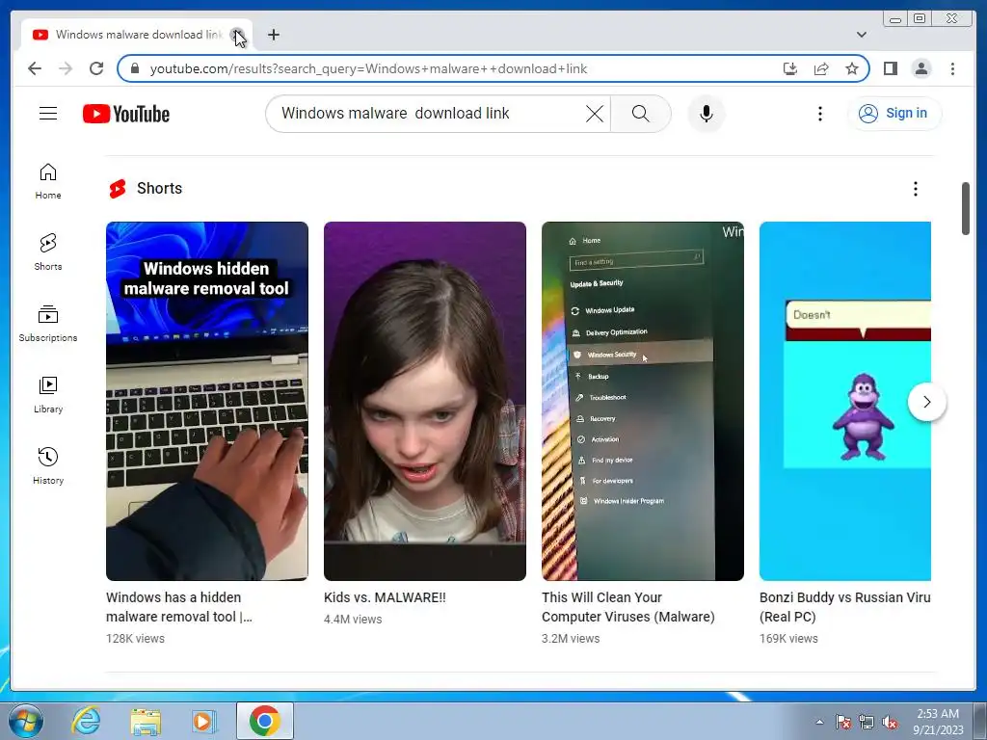
Task: Open Windows Explorer from the taskbar
Action: click(146, 721)
